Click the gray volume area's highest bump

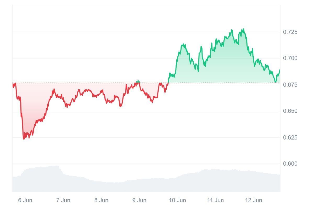click(x=54, y=166)
